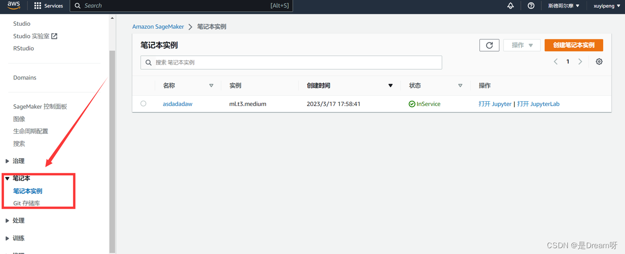The image size is (625, 254).
Task: Click the refresh button in 笔记本实例 panel
Action: 489,45
